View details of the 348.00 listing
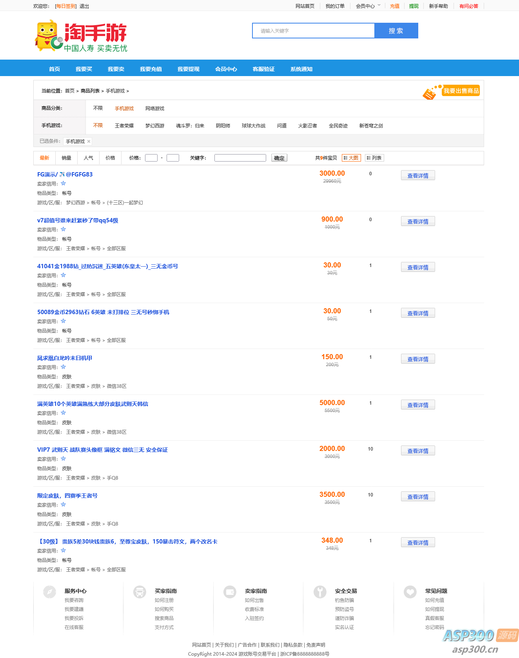The width and height of the screenshot is (519, 658). (x=418, y=543)
